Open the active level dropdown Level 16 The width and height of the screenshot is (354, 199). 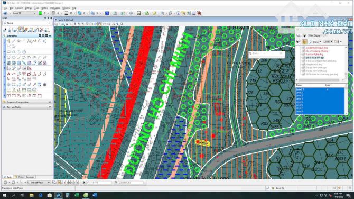(x=24, y=13)
